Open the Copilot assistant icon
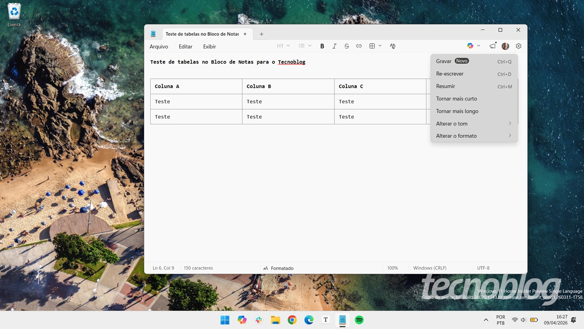The height and width of the screenshot is (329, 584). 470,46
